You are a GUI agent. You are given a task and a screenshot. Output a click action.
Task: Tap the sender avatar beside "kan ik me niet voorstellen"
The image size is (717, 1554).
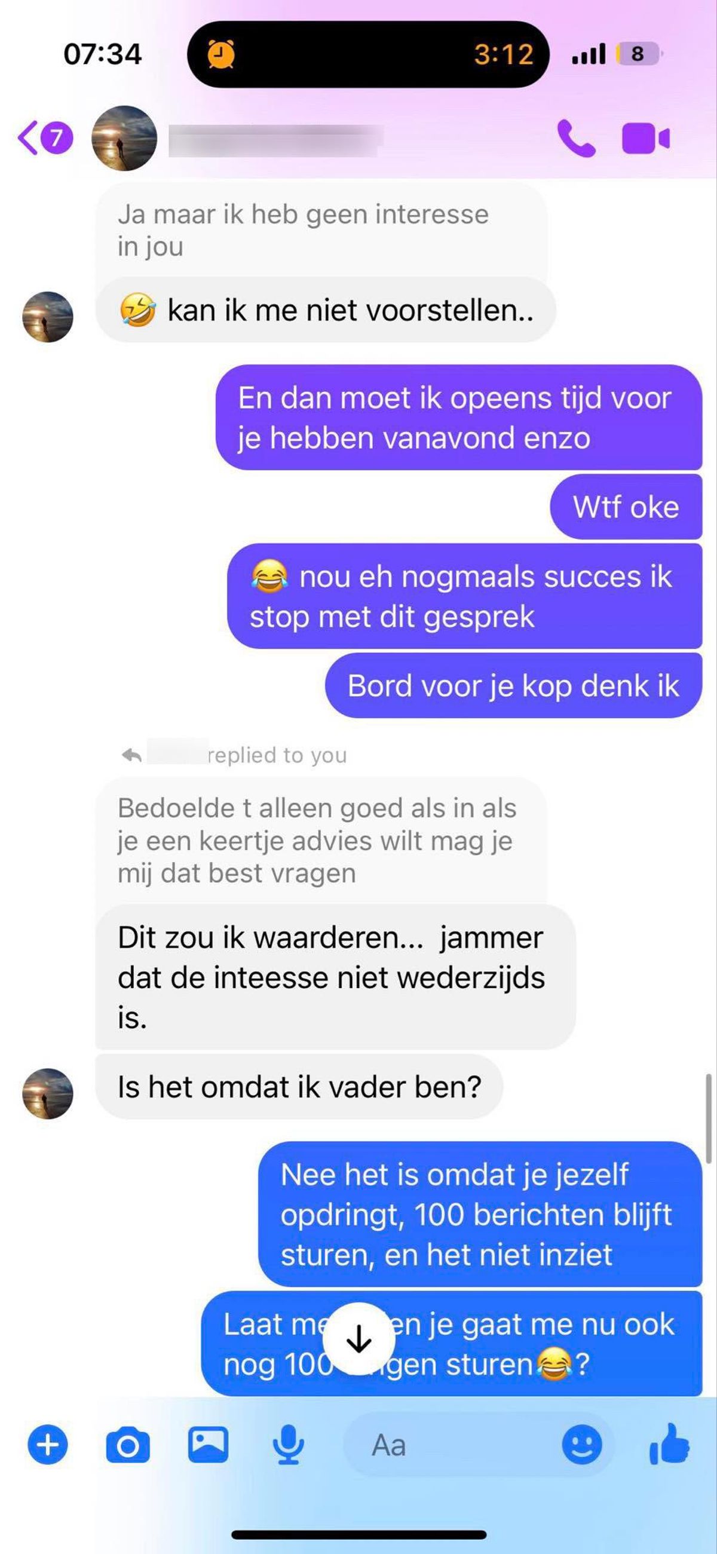(48, 317)
